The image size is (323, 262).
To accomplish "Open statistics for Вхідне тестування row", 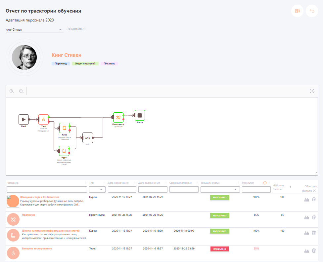I will pyautogui.click(x=306, y=250).
